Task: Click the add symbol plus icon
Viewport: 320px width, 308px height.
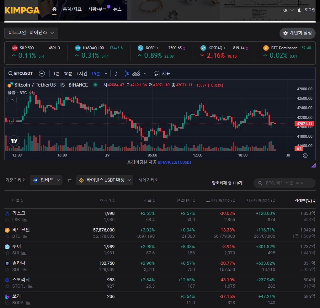Action: pos(42,73)
